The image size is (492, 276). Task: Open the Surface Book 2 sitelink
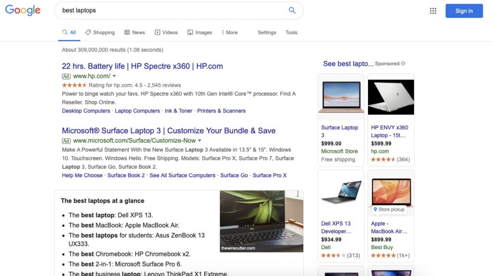pyautogui.click(x=126, y=175)
